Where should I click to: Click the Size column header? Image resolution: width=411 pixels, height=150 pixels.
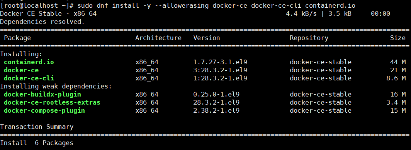(x=397, y=38)
